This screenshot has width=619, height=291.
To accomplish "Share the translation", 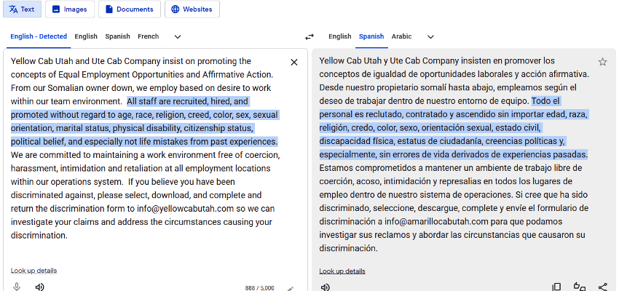I will [602, 287].
